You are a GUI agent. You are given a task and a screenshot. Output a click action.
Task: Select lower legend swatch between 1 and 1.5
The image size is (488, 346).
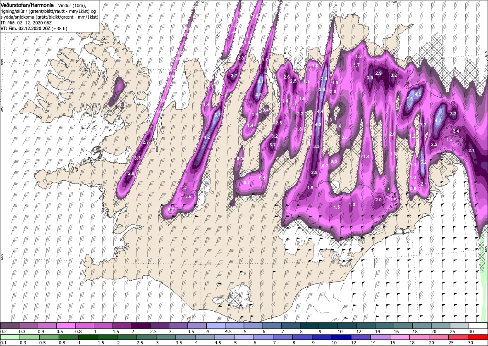coord(88,337)
